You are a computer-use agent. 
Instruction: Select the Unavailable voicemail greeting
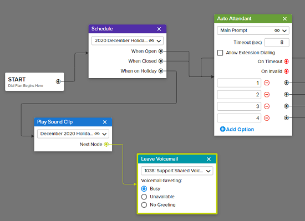click(x=144, y=197)
